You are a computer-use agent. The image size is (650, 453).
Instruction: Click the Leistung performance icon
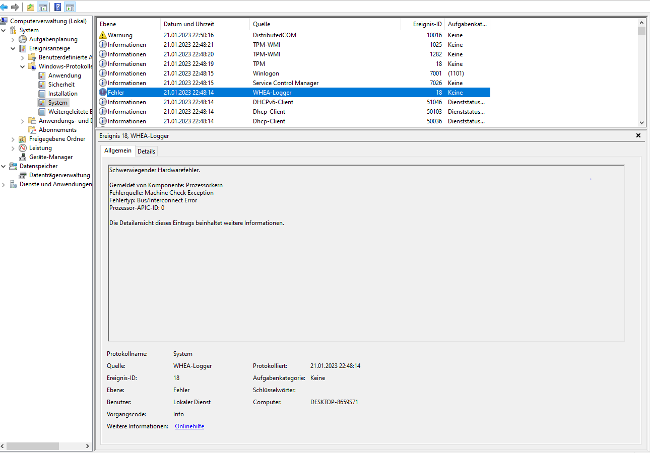pos(23,148)
